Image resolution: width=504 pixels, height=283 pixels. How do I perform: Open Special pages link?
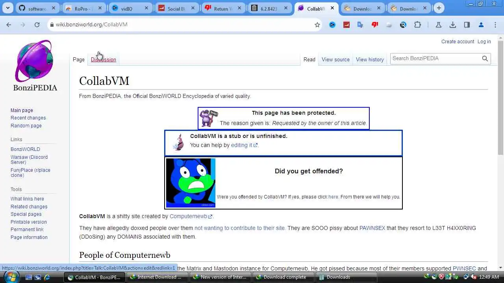click(x=26, y=214)
